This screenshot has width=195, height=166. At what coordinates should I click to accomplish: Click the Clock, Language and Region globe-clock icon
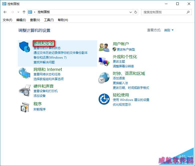click(x=104, y=78)
